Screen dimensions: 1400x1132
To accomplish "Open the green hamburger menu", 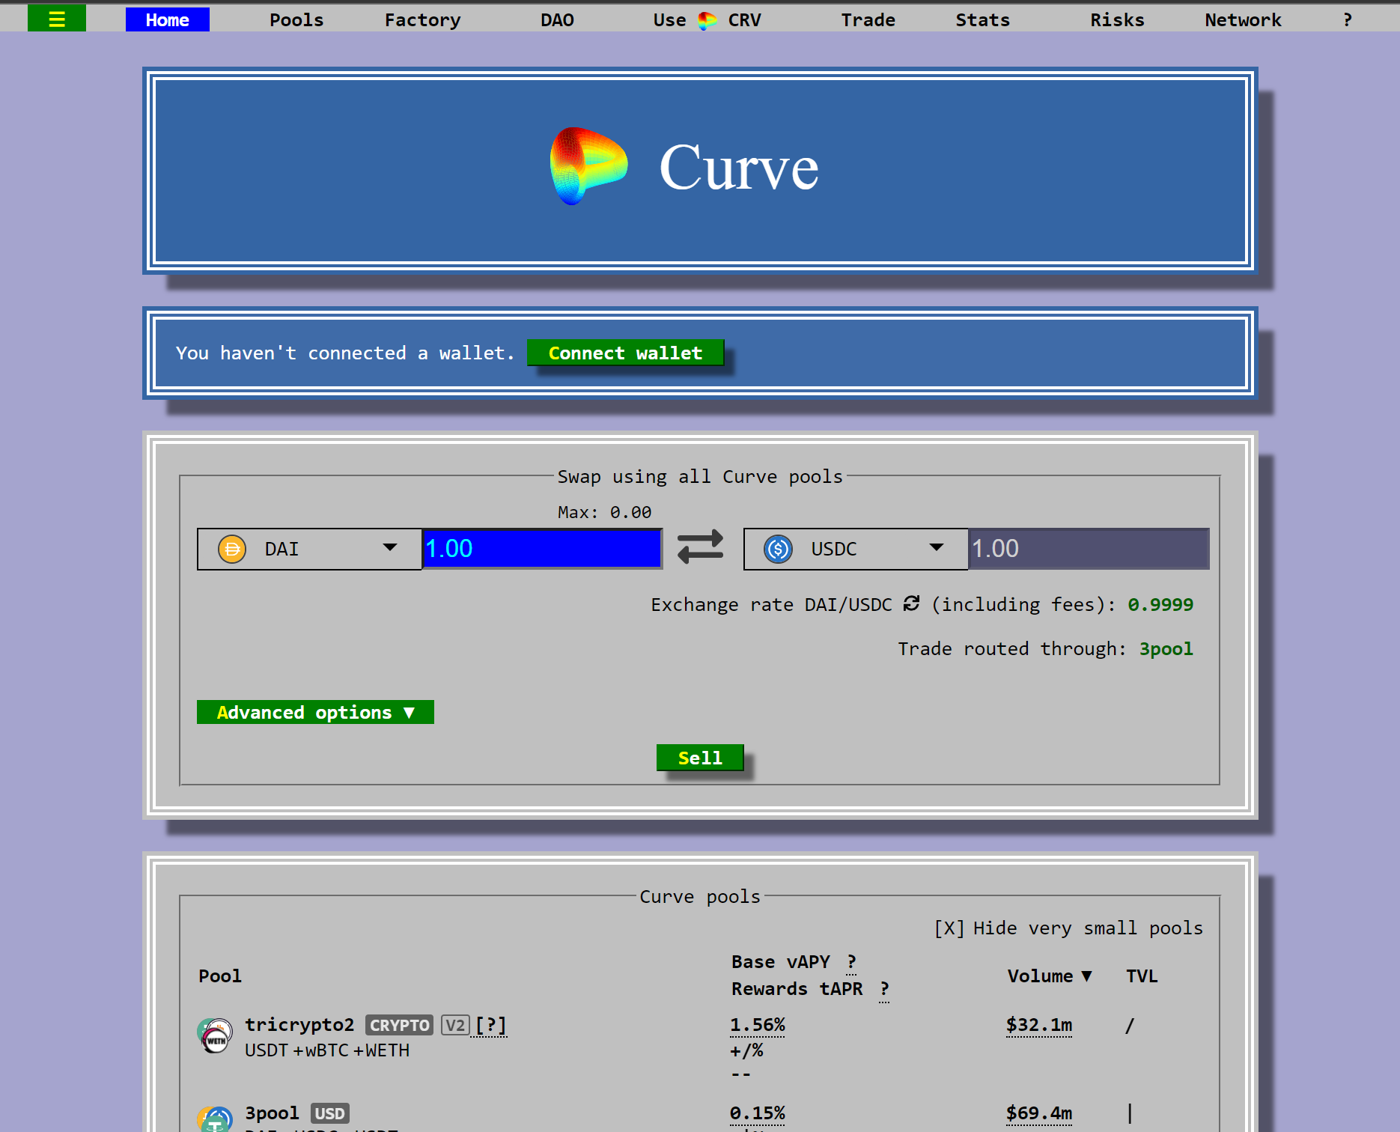I will pos(57,19).
